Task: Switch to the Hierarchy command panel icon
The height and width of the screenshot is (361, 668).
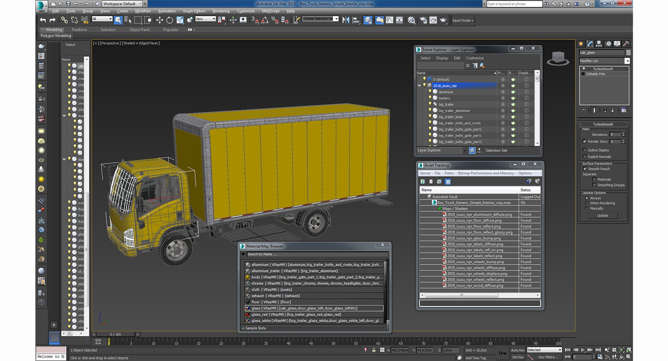Action: 599,44
